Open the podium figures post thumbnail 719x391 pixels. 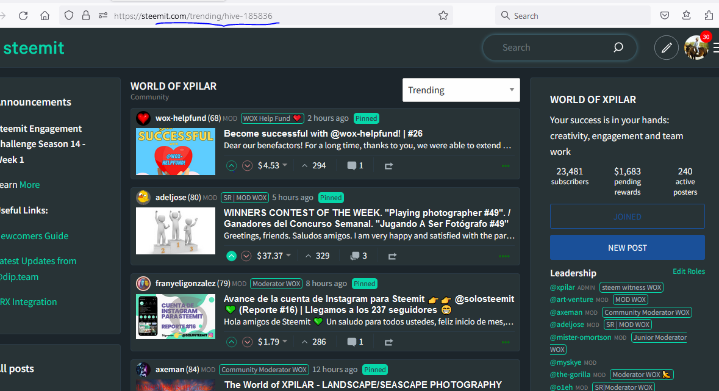click(x=176, y=231)
